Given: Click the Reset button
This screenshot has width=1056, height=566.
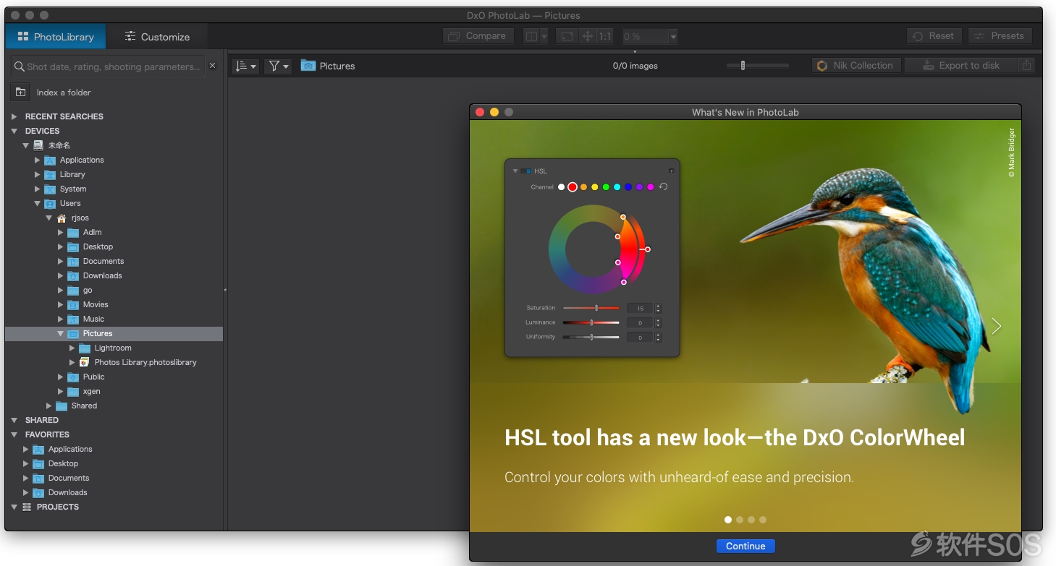Looking at the screenshot, I should point(934,36).
